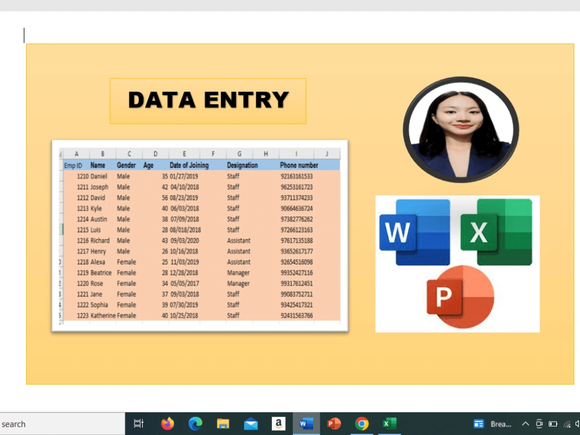The image size is (580, 435).
Task: Launch Firefox from the taskbar
Action: coord(168,423)
